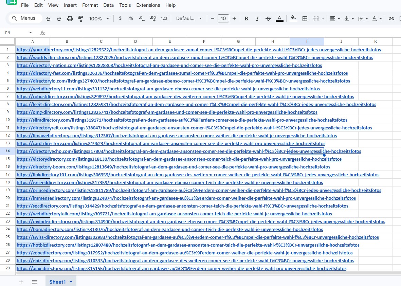Open the 123 more number formats button
Image resolution: width=401 pixels, height=286 pixels.
click(164, 18)
